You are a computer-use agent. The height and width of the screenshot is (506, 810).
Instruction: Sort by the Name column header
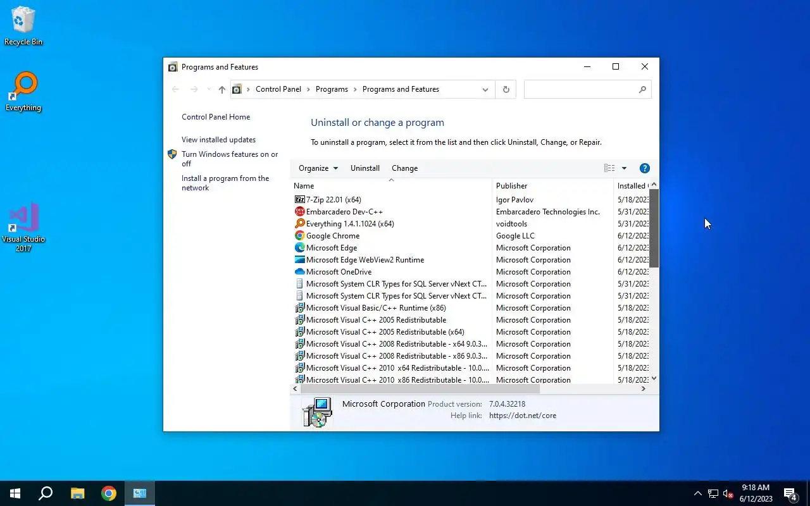point(391,186)
